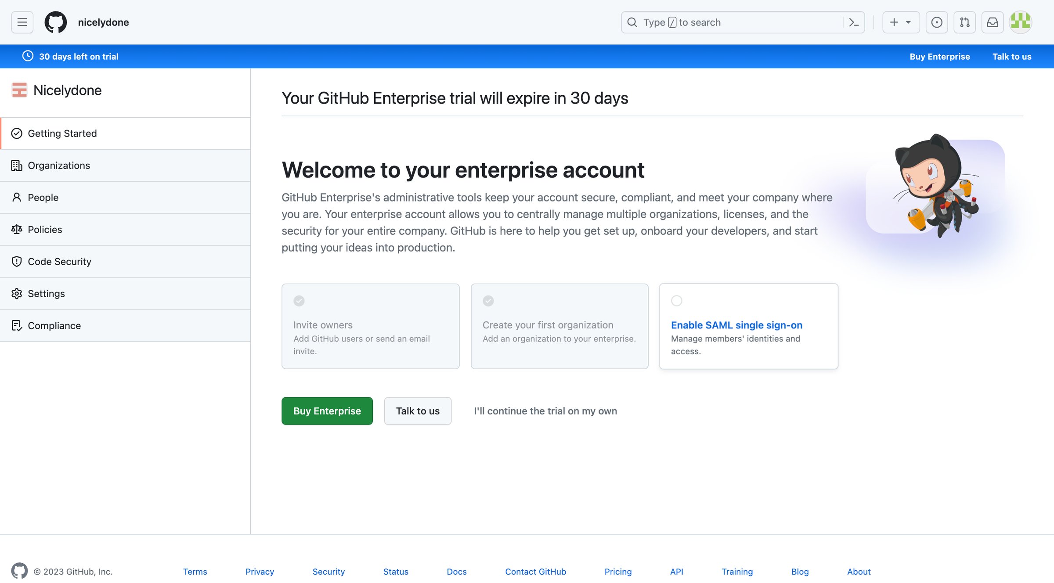Click Buy Enterprise in the blue banner

(x=940, y=56)
